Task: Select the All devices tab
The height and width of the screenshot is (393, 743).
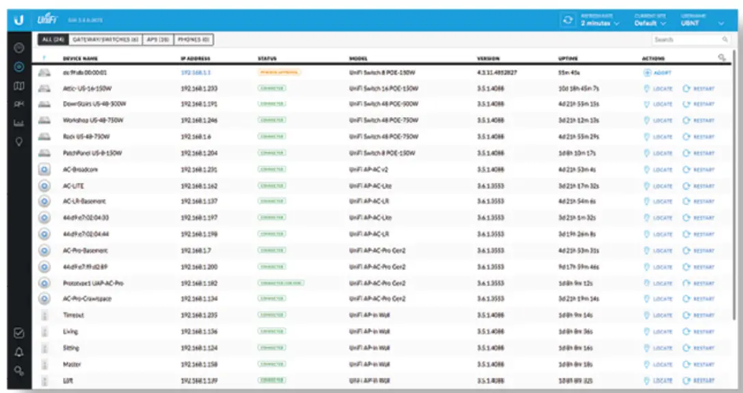Action: coord(53,40)
